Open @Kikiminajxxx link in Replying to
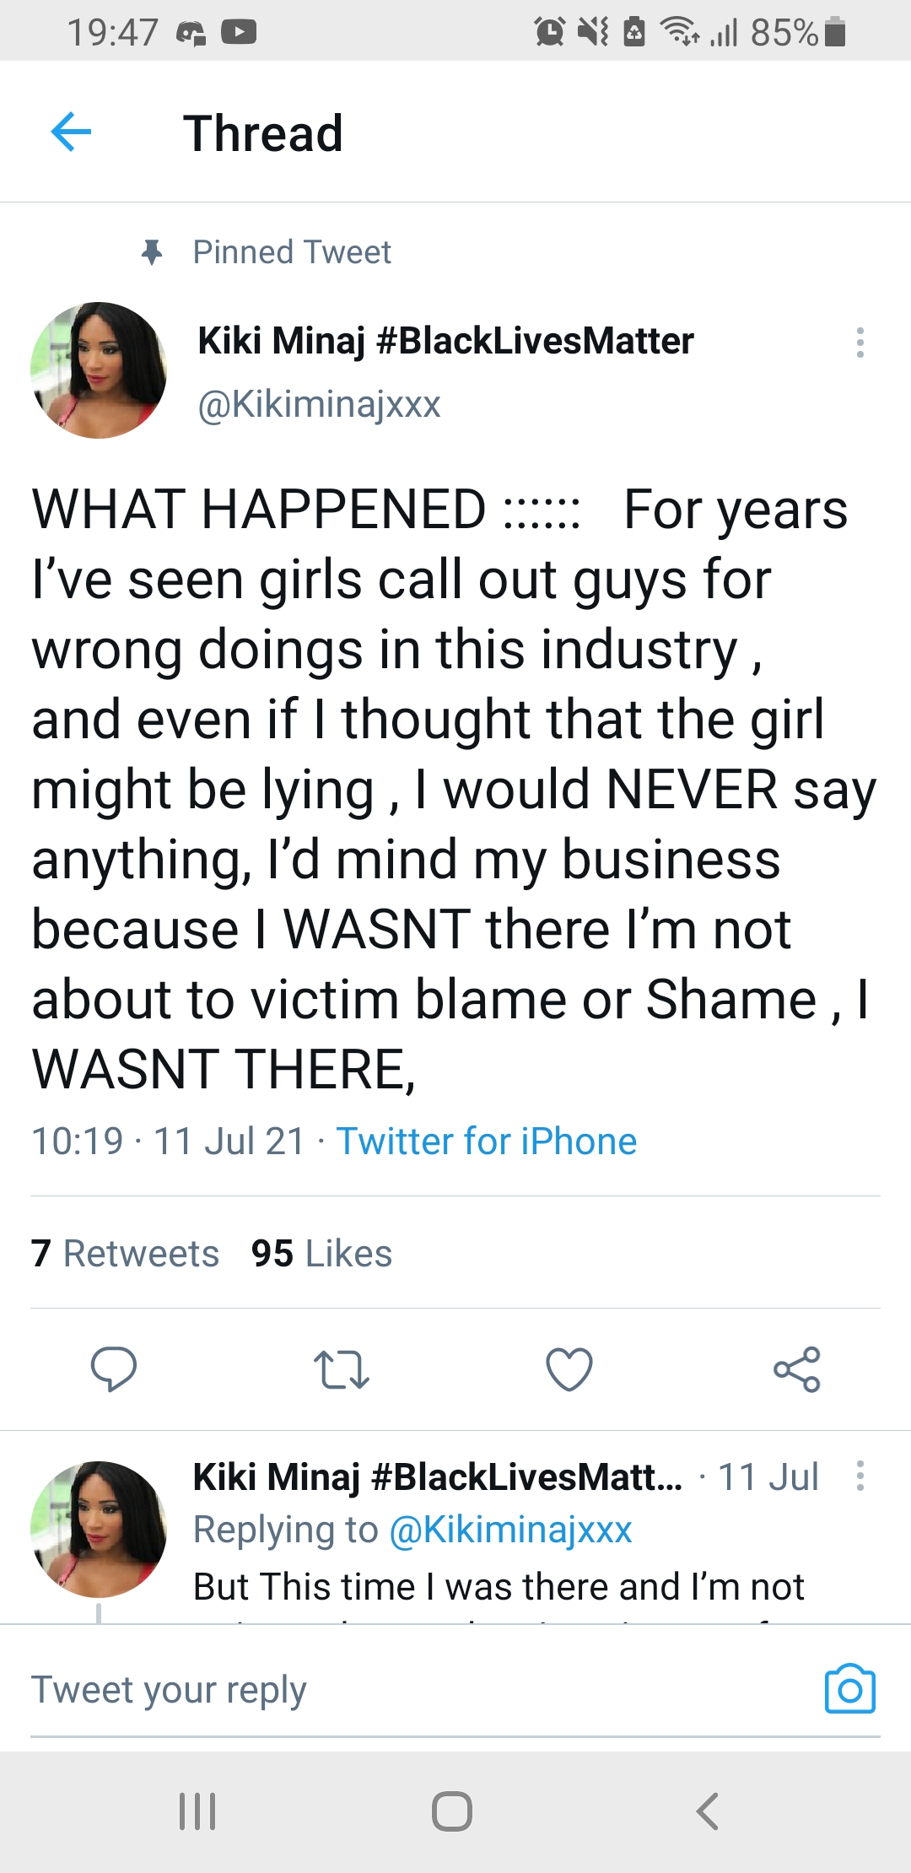 click(x=510, y=1529)
